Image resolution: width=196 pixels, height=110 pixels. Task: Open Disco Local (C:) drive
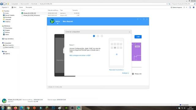[x=9, y=45]
